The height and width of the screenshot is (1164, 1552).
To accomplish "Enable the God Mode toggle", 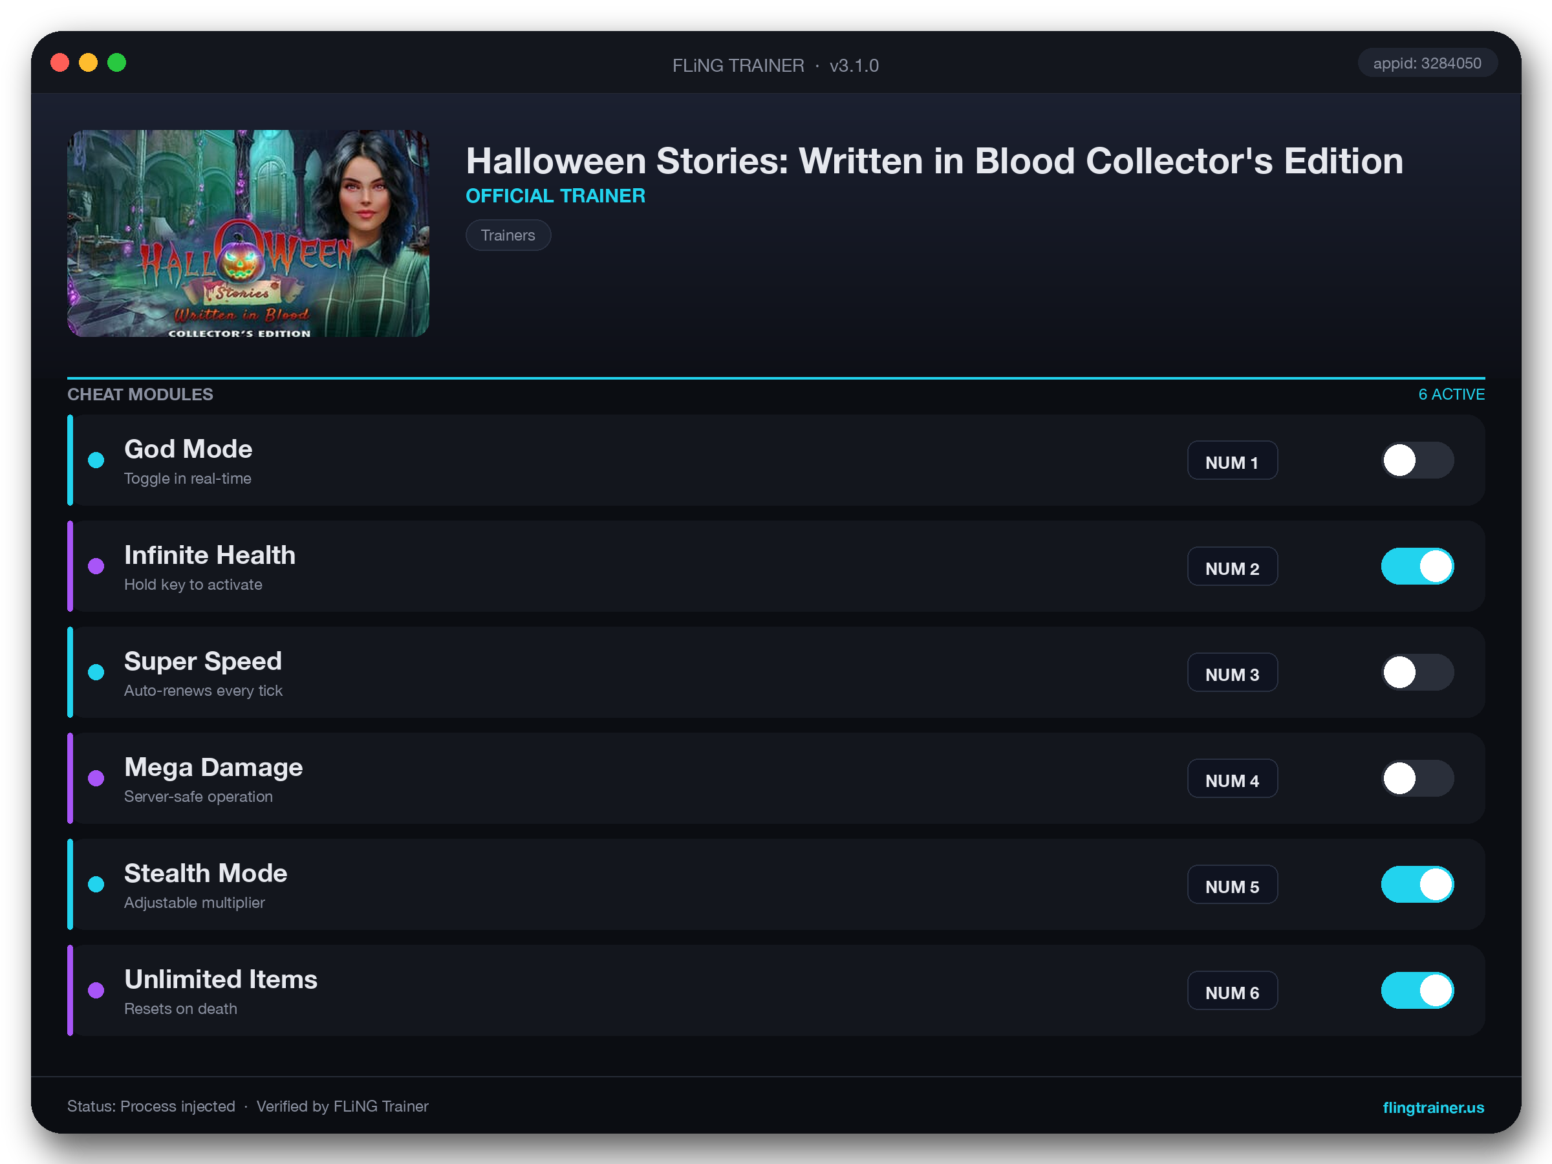I will [1417, 460].
